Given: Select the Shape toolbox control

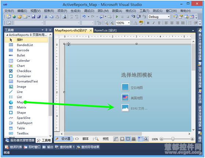Looking at the screenshot, I should [x=21, y=113].
